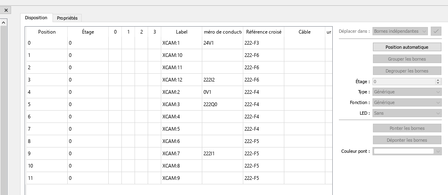
Task: Sort by the Label column header
Action: pos(181,32)
